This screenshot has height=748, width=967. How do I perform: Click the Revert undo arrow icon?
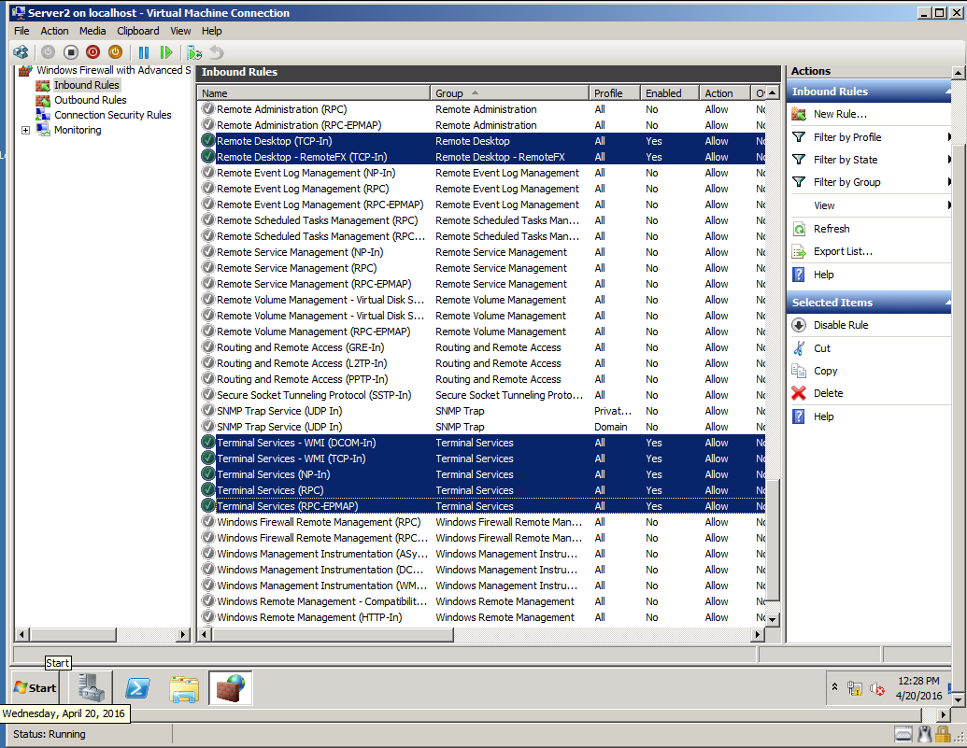tap(217, 52)
